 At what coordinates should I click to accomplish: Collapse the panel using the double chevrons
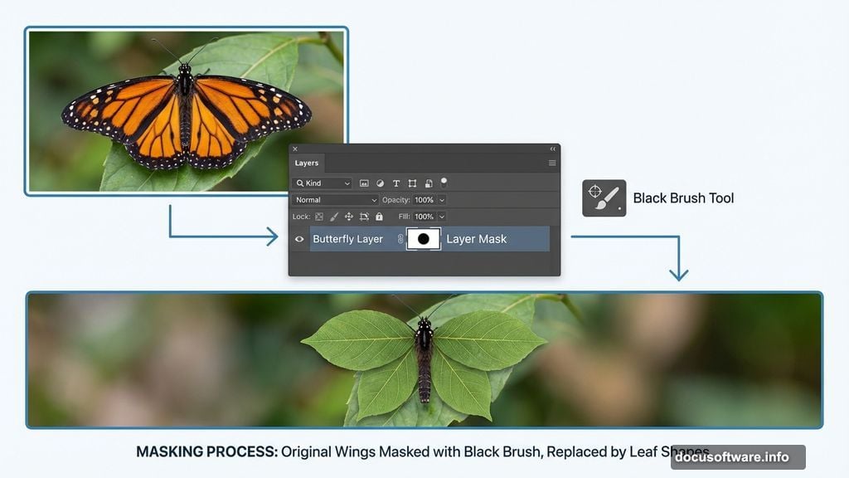(552, 149)
